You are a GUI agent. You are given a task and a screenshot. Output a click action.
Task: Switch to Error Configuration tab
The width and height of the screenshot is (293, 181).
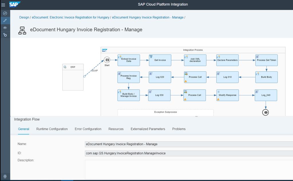point(88,129)
